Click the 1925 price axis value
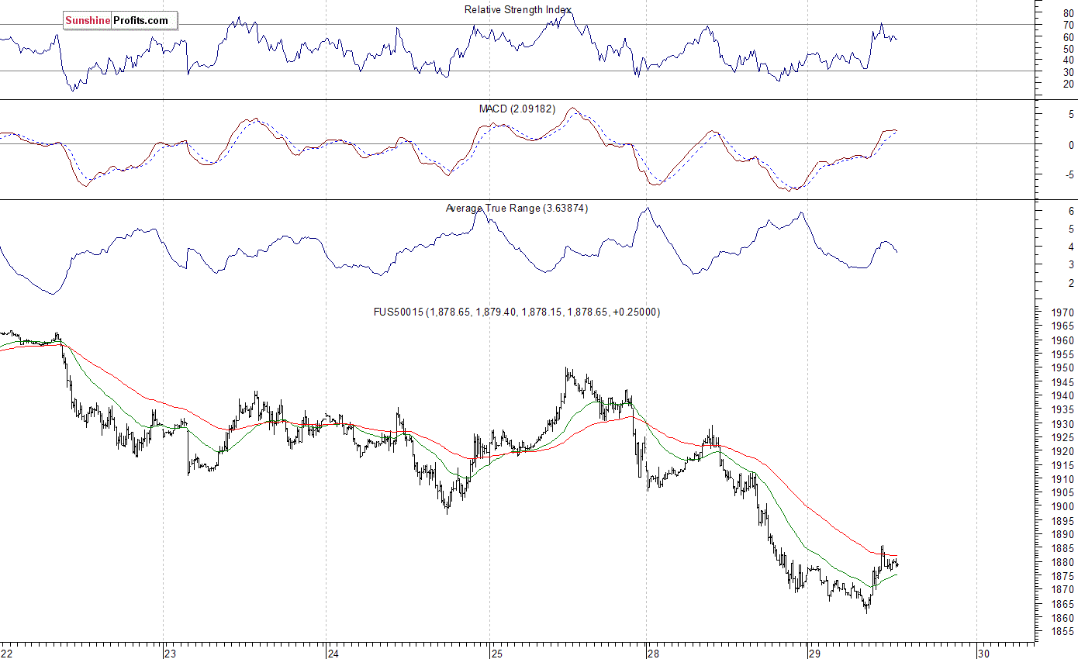 pos(1062,438)
